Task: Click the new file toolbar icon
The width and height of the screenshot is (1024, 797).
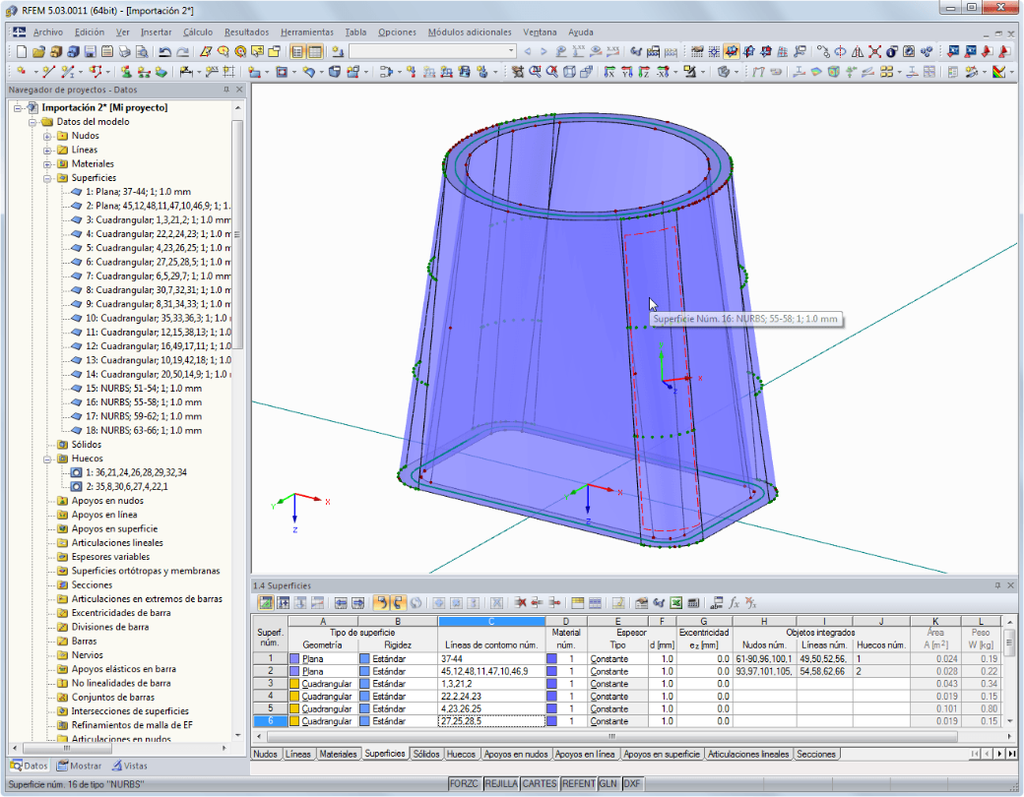Action: click(21, 51)
